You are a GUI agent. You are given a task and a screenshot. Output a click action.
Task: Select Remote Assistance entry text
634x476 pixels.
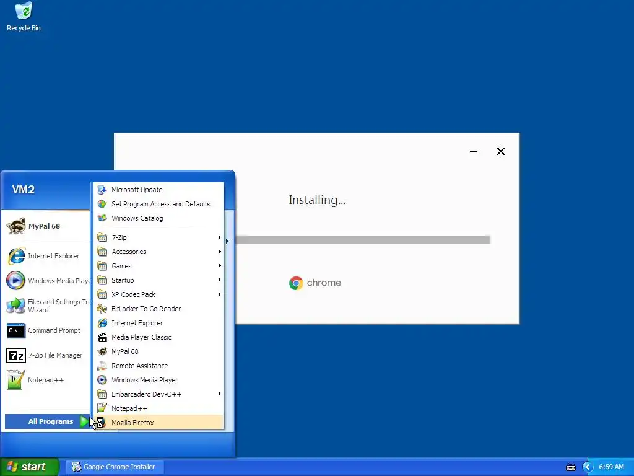click(139, 366)
